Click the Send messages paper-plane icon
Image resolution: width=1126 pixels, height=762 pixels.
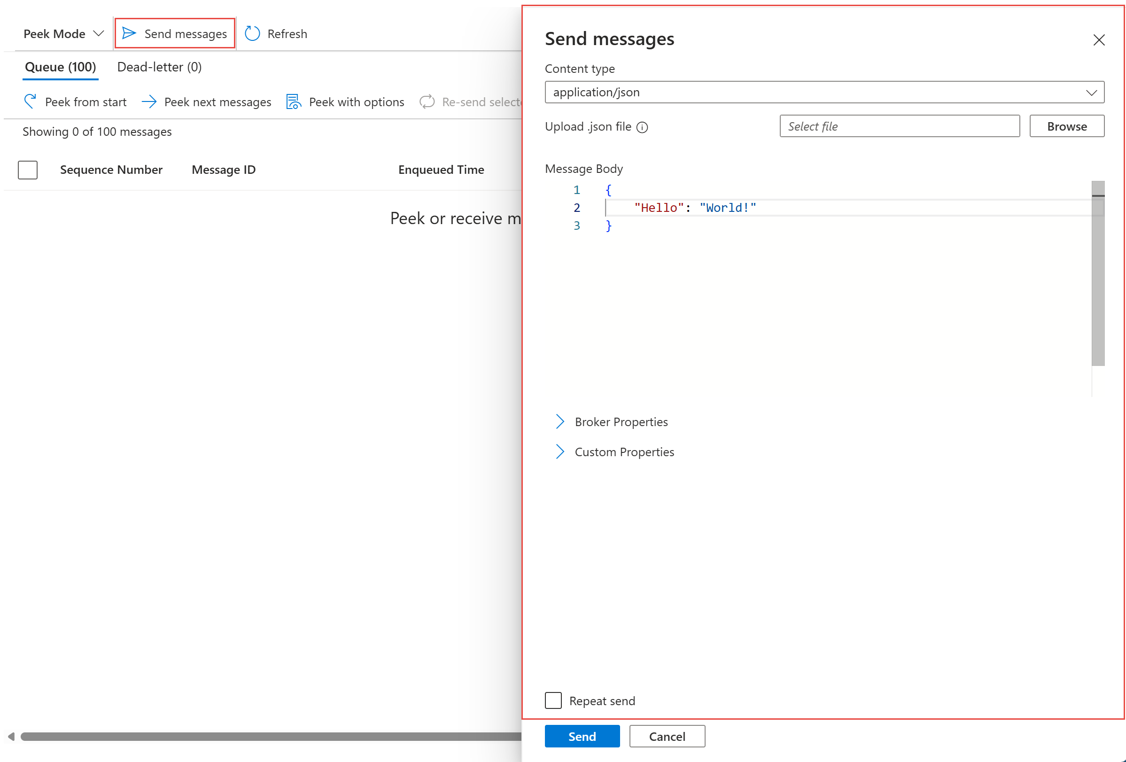pyautogui.click(x=129, y=33)
